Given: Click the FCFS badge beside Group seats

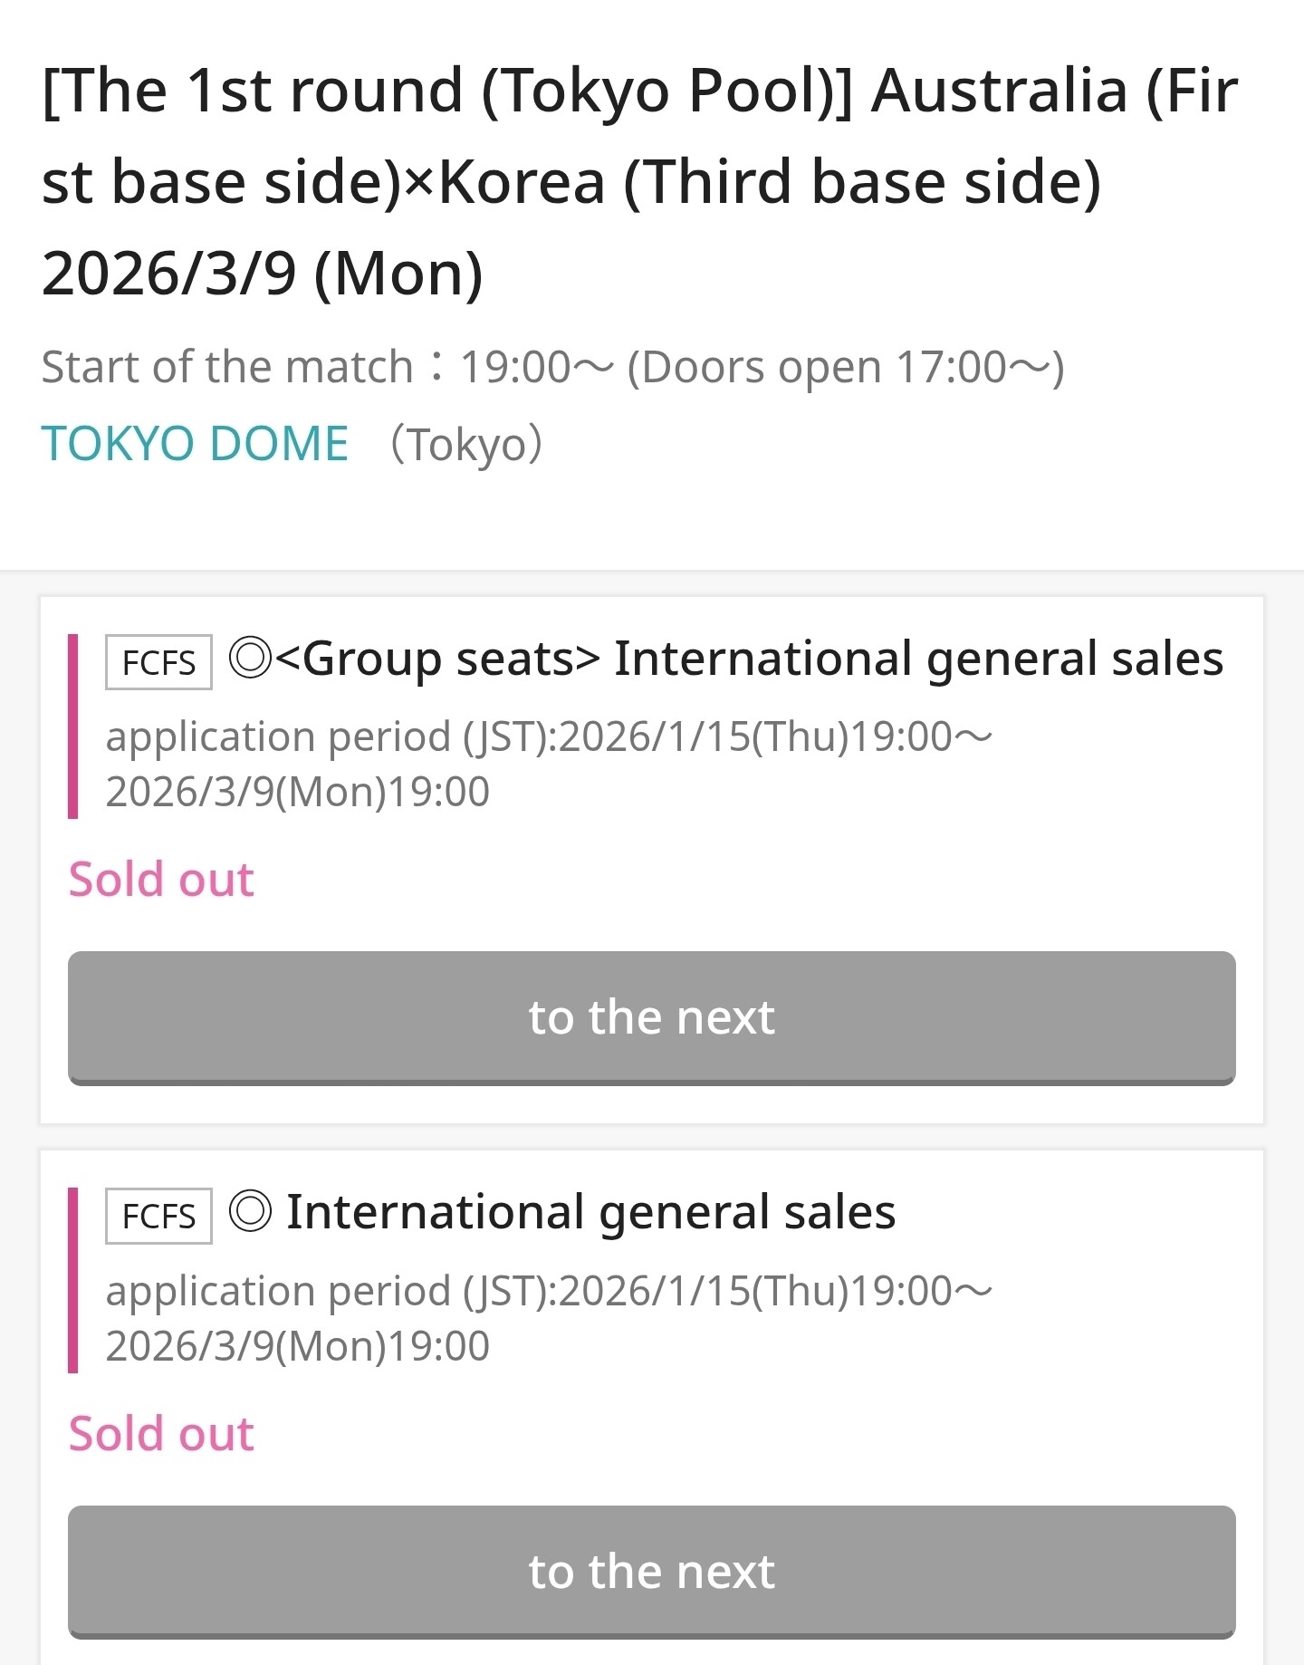Looking at the screenshot, I should (x=158, y=662).
